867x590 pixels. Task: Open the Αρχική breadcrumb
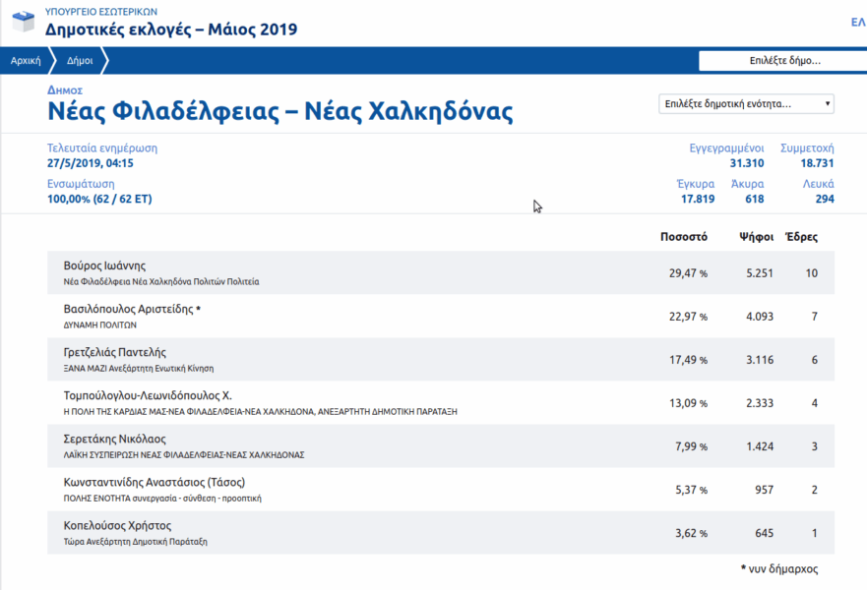25,61
